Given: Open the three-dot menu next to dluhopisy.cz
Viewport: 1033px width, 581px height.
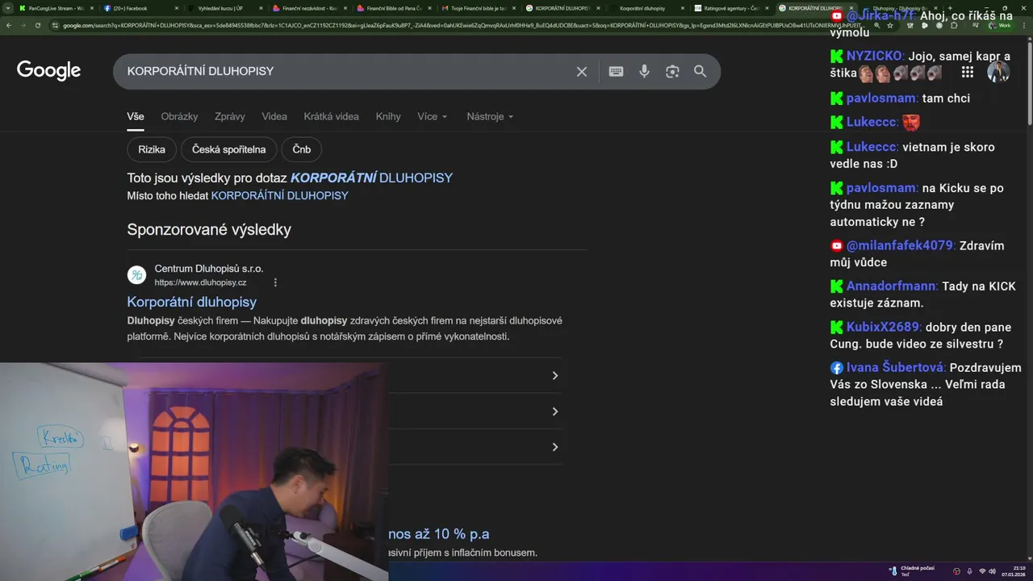Looking at the screenshot, I should click(275, 282).
